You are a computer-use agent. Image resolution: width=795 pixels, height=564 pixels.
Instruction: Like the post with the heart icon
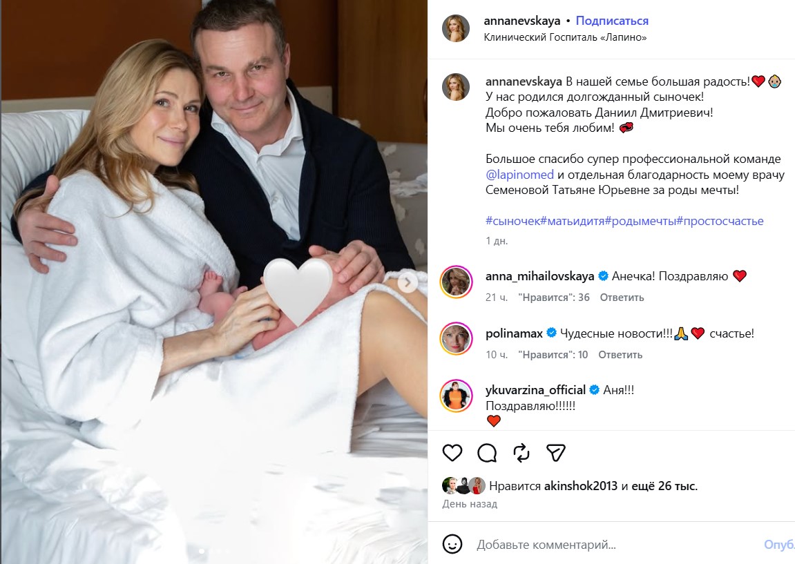tap(452, 453)
